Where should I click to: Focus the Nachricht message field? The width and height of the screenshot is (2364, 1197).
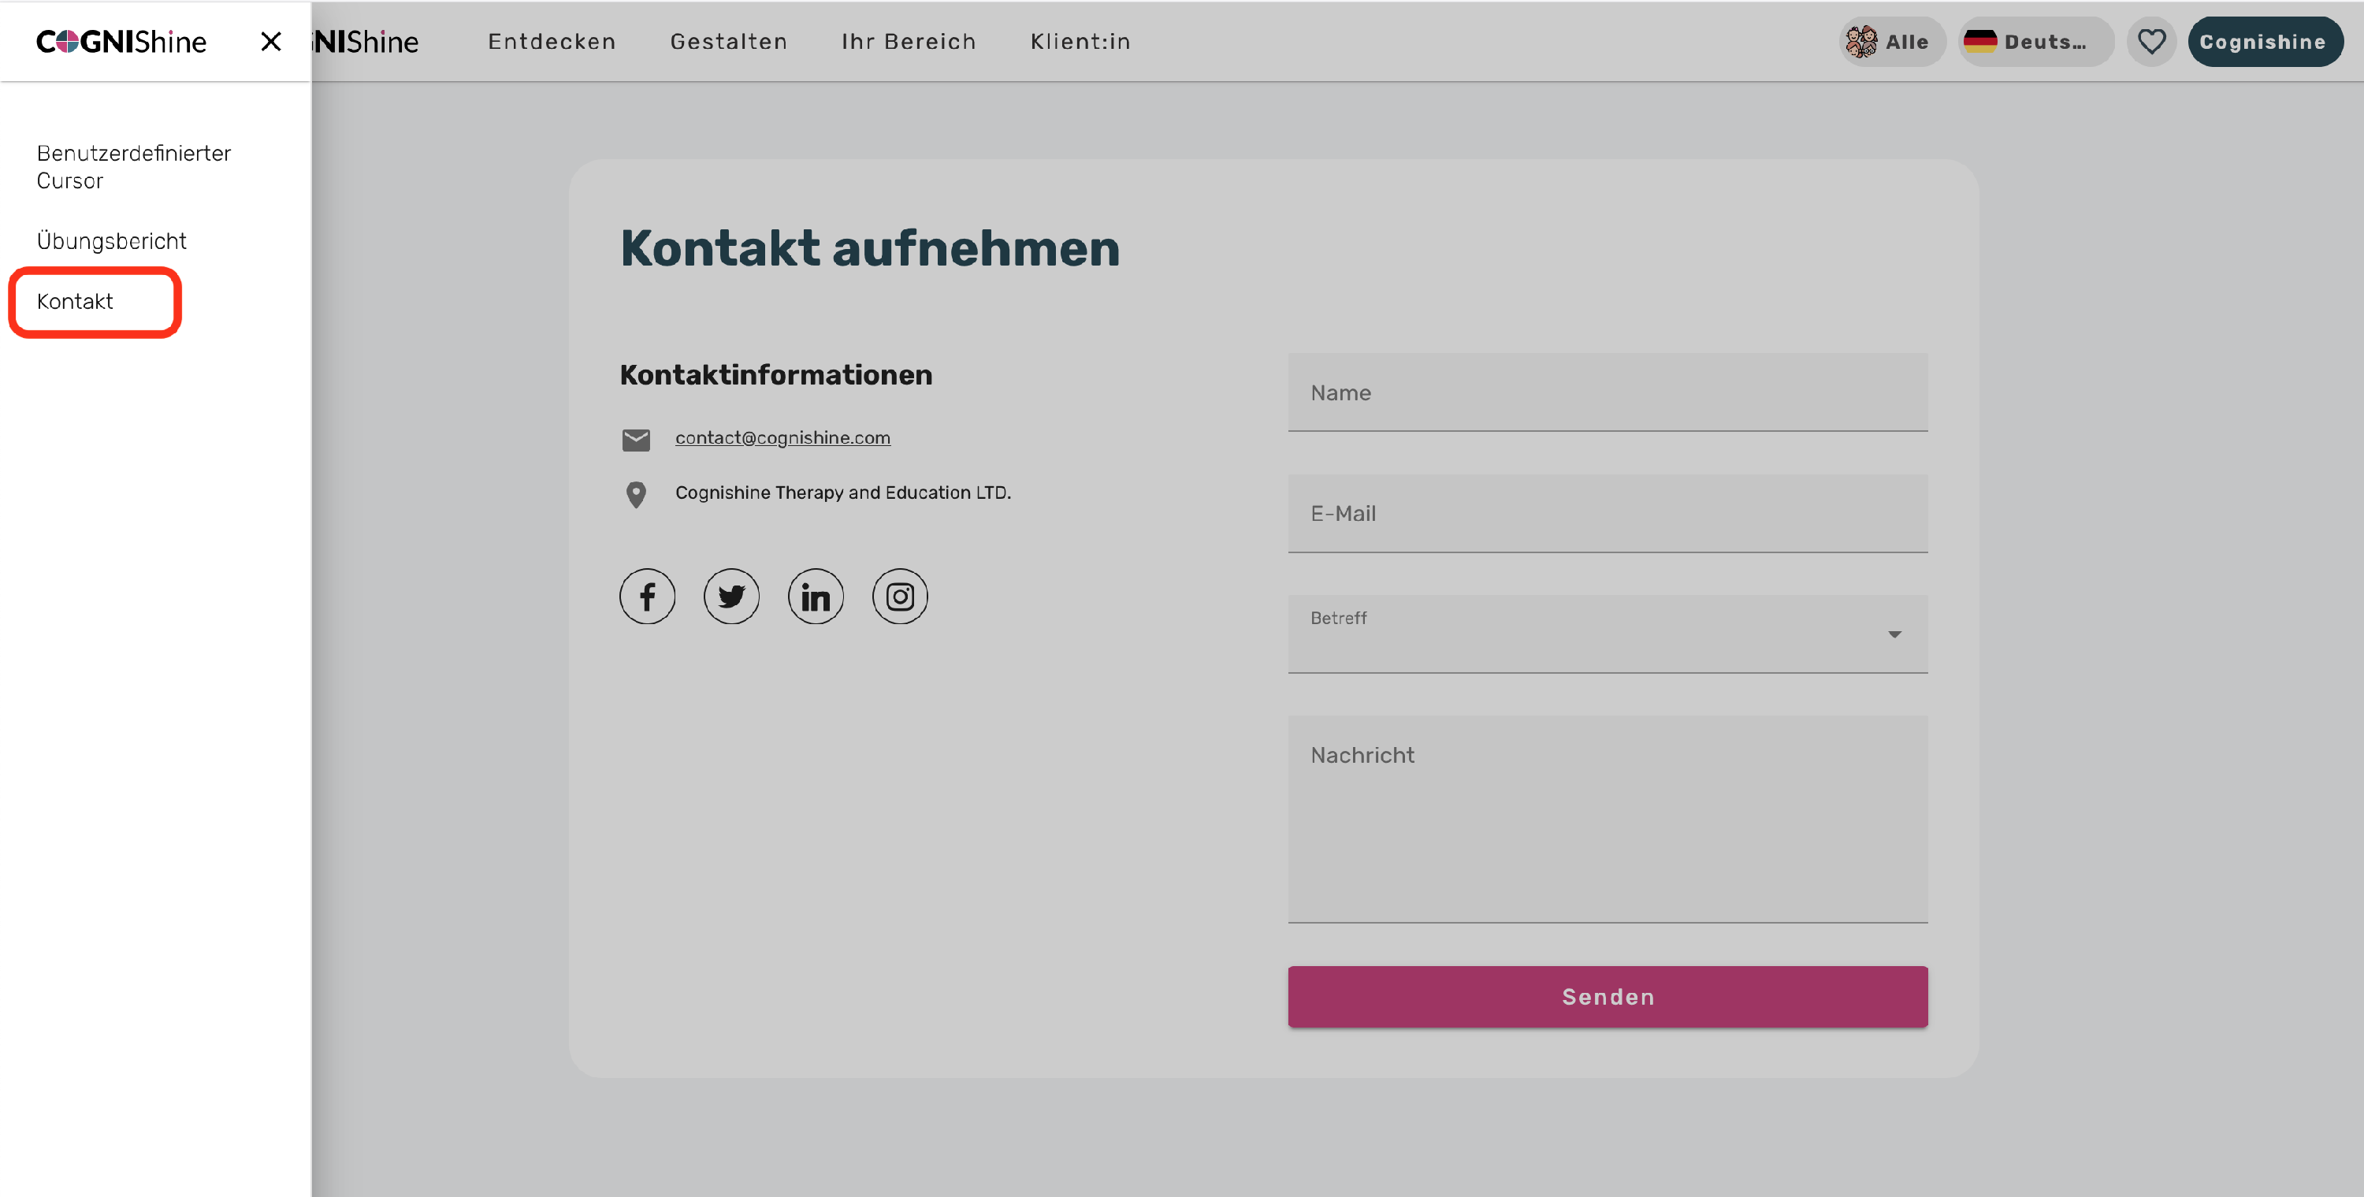pyautogui.click(x=1607, y=817)
